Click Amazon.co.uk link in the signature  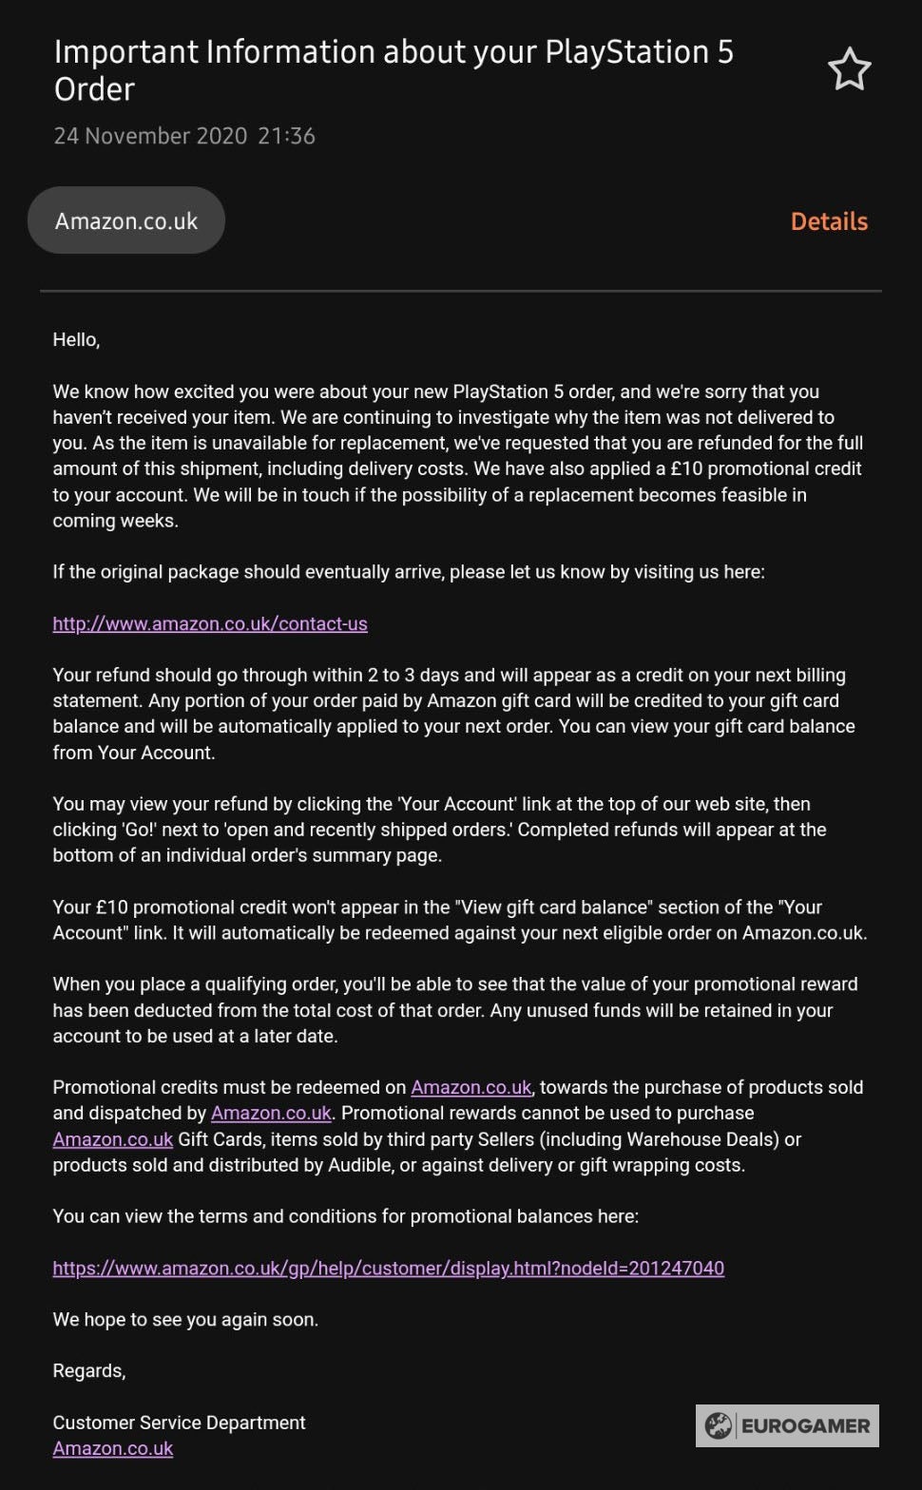click(113, 1448)
